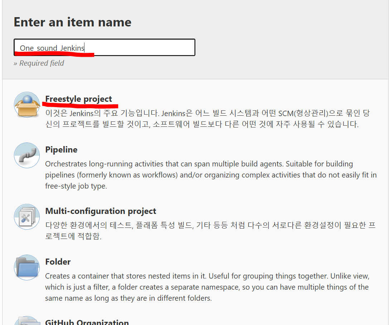This screenshot has height=325, width=389.
Task: Click description starting 'Orchestrates long-running activities'
Action: [x=211, y=175]
